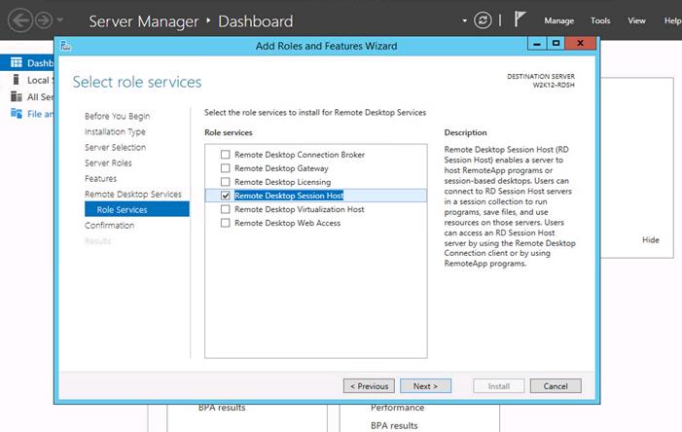The width and height of the screenshot is (682, 432).
Task: Go to Features step
Action: (100, 178)
